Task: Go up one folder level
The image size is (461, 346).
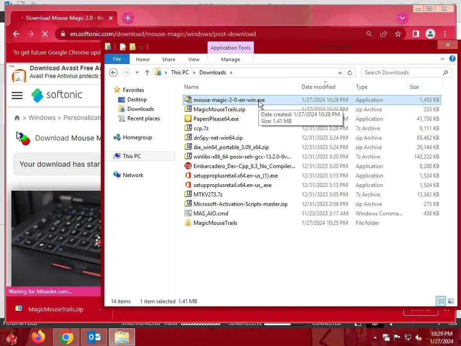Action: click(x=147, y=73)
